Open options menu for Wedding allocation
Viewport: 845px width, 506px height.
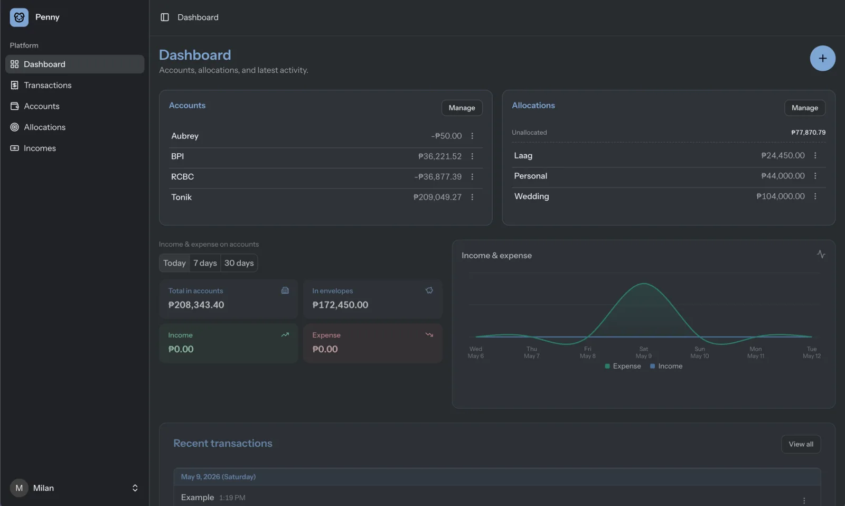[x=815, y=196]
